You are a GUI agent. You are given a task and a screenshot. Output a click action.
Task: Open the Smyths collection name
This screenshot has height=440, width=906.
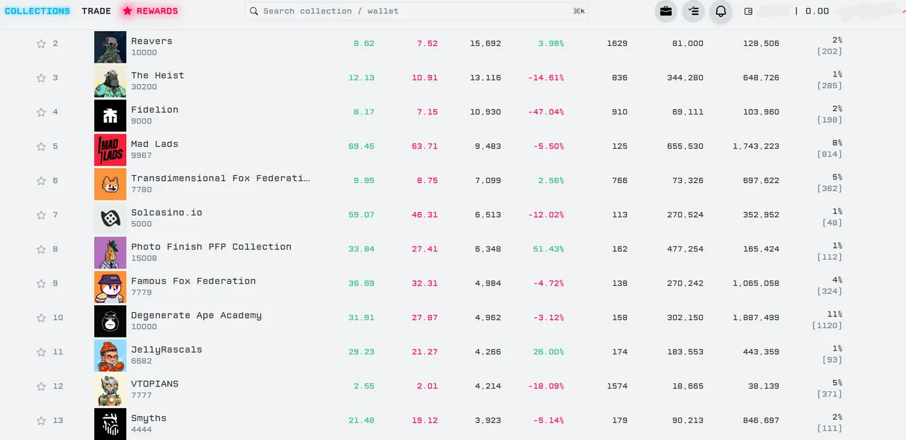149,418
